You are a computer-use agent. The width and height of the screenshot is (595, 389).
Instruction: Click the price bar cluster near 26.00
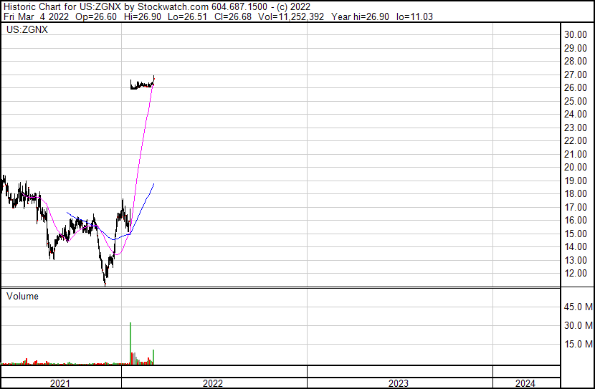[142, 84]
